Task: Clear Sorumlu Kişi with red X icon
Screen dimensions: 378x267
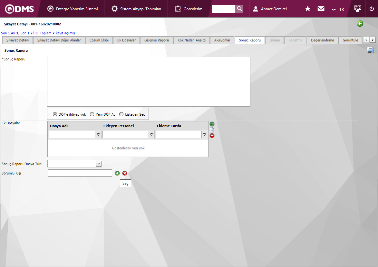Action: tap(125, 173)
